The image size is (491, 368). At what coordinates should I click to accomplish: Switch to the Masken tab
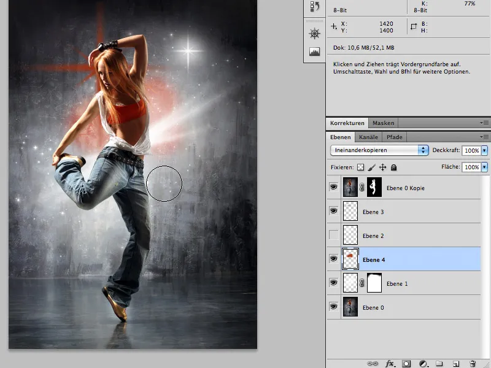(384, 123)
